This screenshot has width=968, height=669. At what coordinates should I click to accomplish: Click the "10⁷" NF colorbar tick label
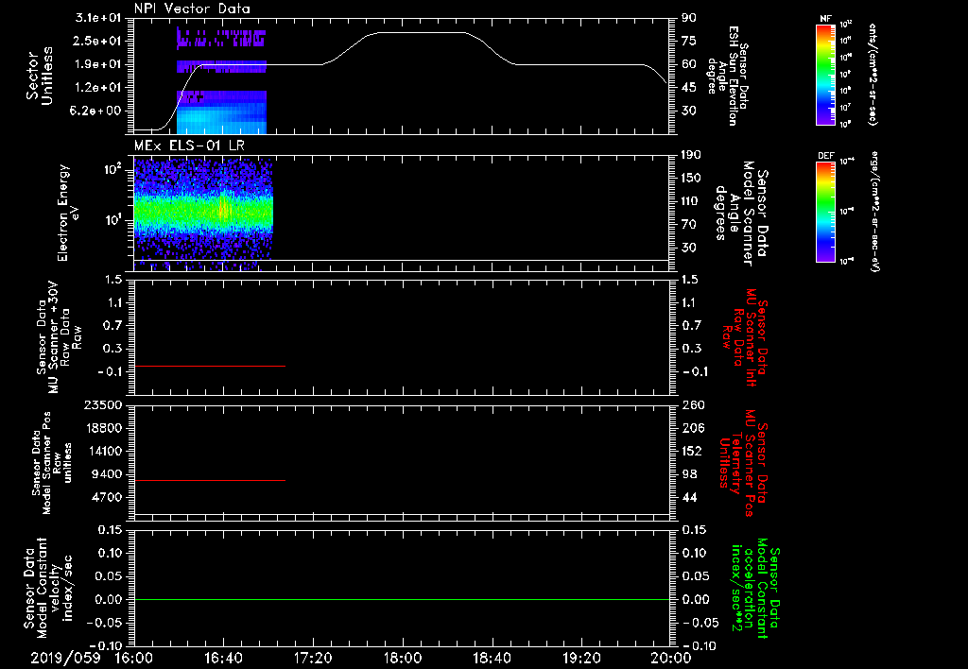click(846, 108)
